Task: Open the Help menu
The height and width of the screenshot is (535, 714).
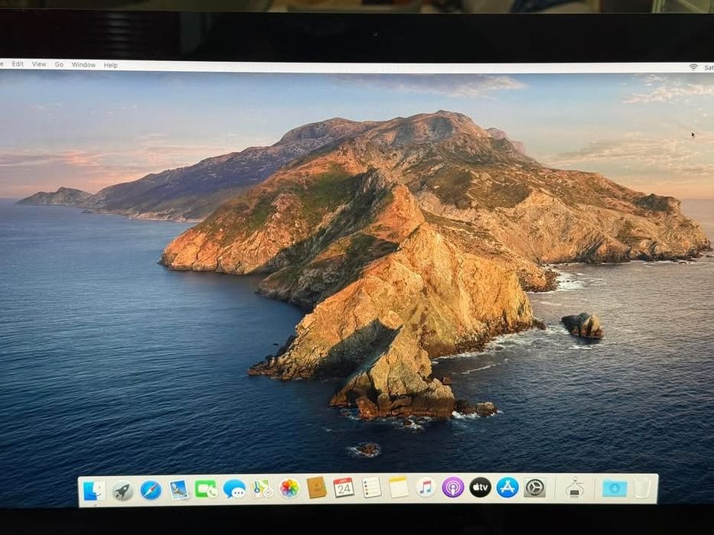Action: [x=111, y=65]
